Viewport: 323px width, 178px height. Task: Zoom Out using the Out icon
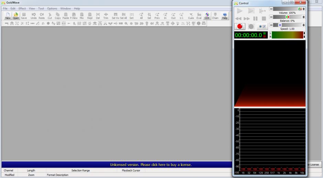point(173,16)
